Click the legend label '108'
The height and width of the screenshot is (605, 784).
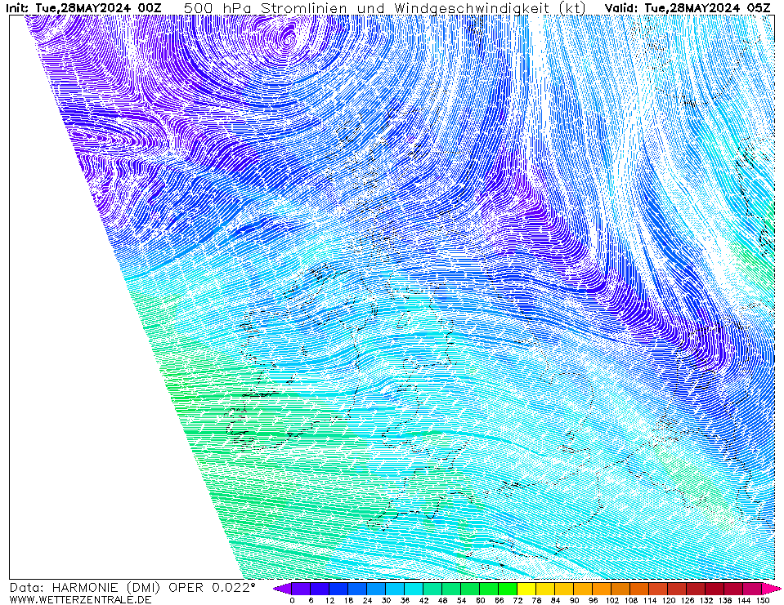tap(631, 600)
